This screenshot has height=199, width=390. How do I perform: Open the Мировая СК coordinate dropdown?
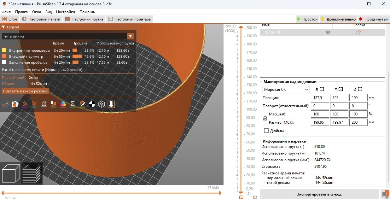coord(286,90)
